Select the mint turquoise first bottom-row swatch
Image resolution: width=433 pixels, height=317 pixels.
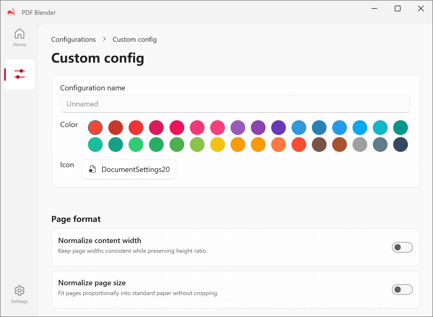coord(95,144)
